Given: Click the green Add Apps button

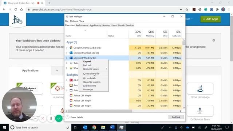Looking at the screenshot, I should click(x=210, y=19).
